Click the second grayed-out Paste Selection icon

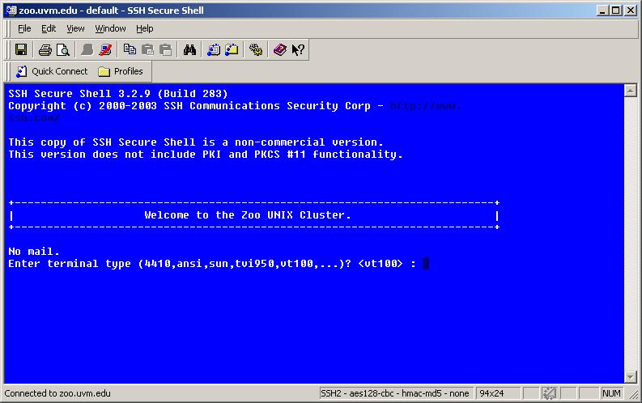pyautogui.click(x=165, y=50)
